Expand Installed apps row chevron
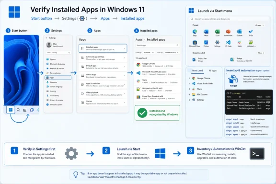 click(124, 48)
